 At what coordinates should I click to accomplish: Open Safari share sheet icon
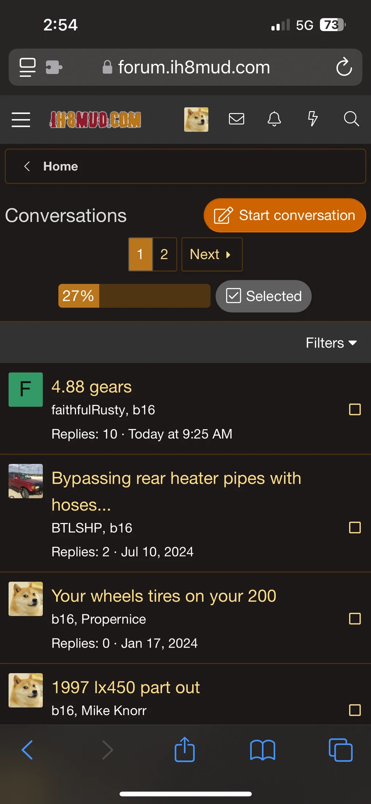(185, 749)
